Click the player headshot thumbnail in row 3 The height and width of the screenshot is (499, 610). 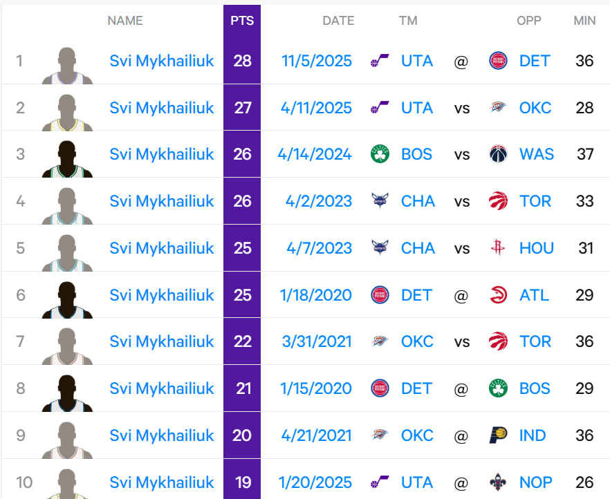click(67, 159)
